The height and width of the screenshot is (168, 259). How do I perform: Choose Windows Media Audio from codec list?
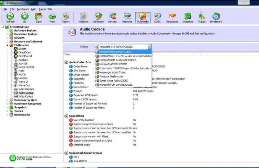109,77
